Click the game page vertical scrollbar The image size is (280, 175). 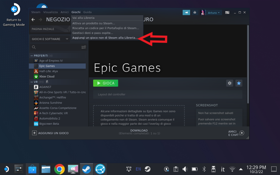[x=248, y=64]
